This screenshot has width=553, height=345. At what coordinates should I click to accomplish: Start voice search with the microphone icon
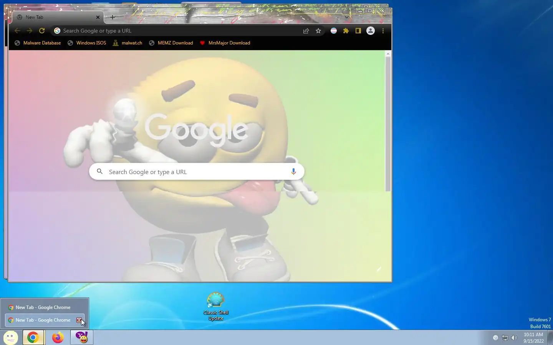tap(293, 172)
